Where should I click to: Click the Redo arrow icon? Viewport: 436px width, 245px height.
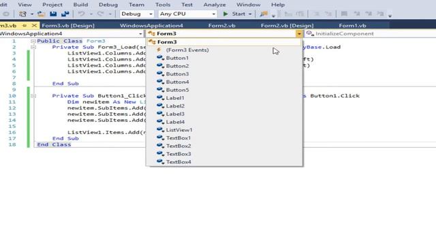coord(100,14)
